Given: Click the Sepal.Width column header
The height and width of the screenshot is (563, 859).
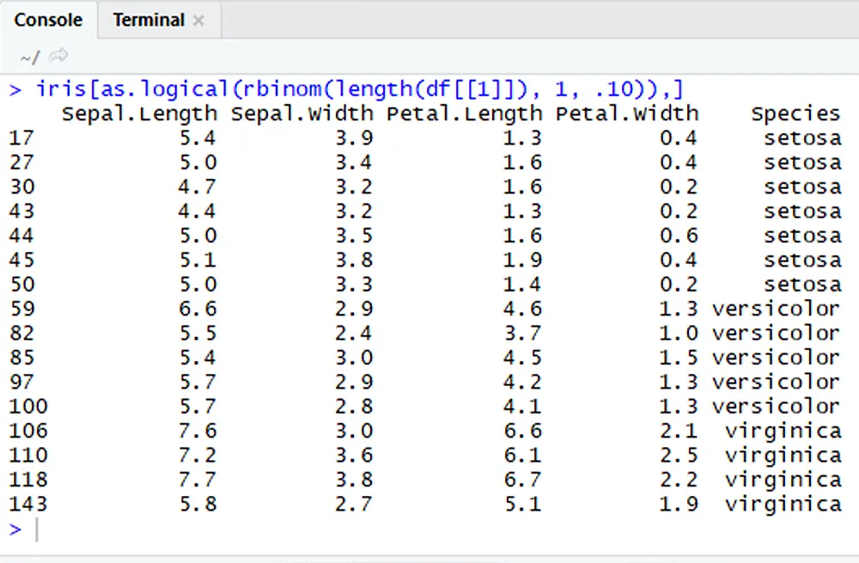Looking at the screenshot, I should coord(302,113).
